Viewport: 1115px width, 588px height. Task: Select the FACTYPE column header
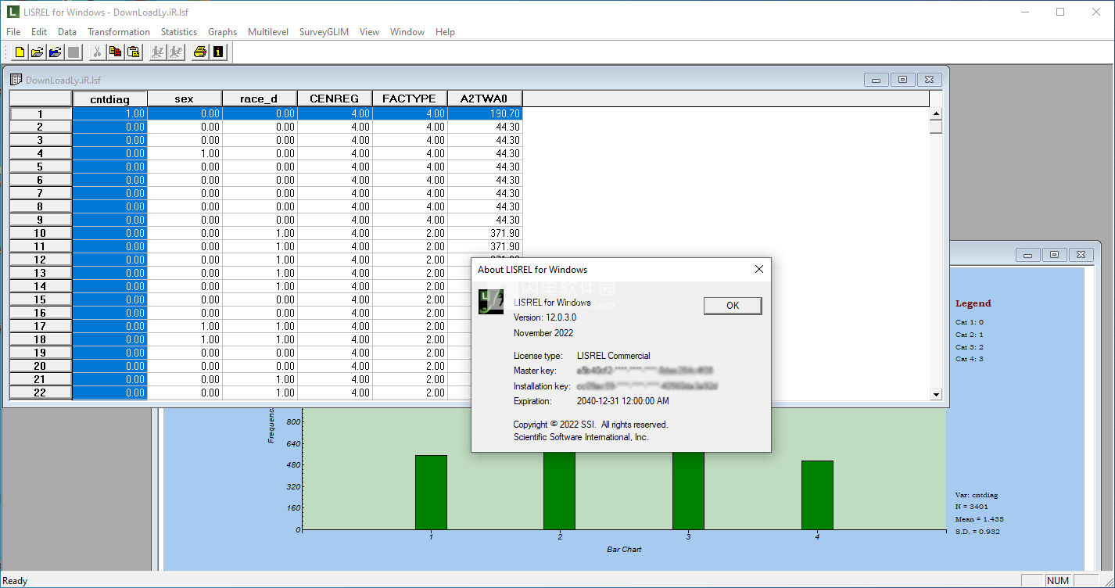click(410, 99)
